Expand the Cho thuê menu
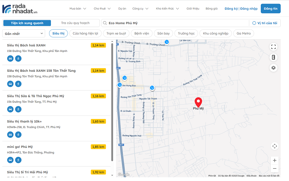 pos(102,9)
